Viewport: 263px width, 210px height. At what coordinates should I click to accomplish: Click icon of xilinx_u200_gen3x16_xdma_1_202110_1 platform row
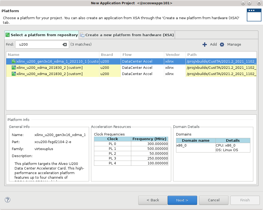tap(14, 62)
